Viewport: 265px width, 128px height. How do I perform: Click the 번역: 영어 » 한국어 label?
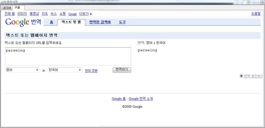[x=151, y=43]
